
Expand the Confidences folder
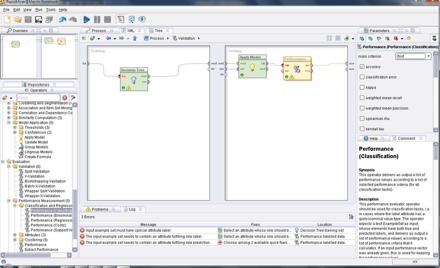click(x=15, y=132)
